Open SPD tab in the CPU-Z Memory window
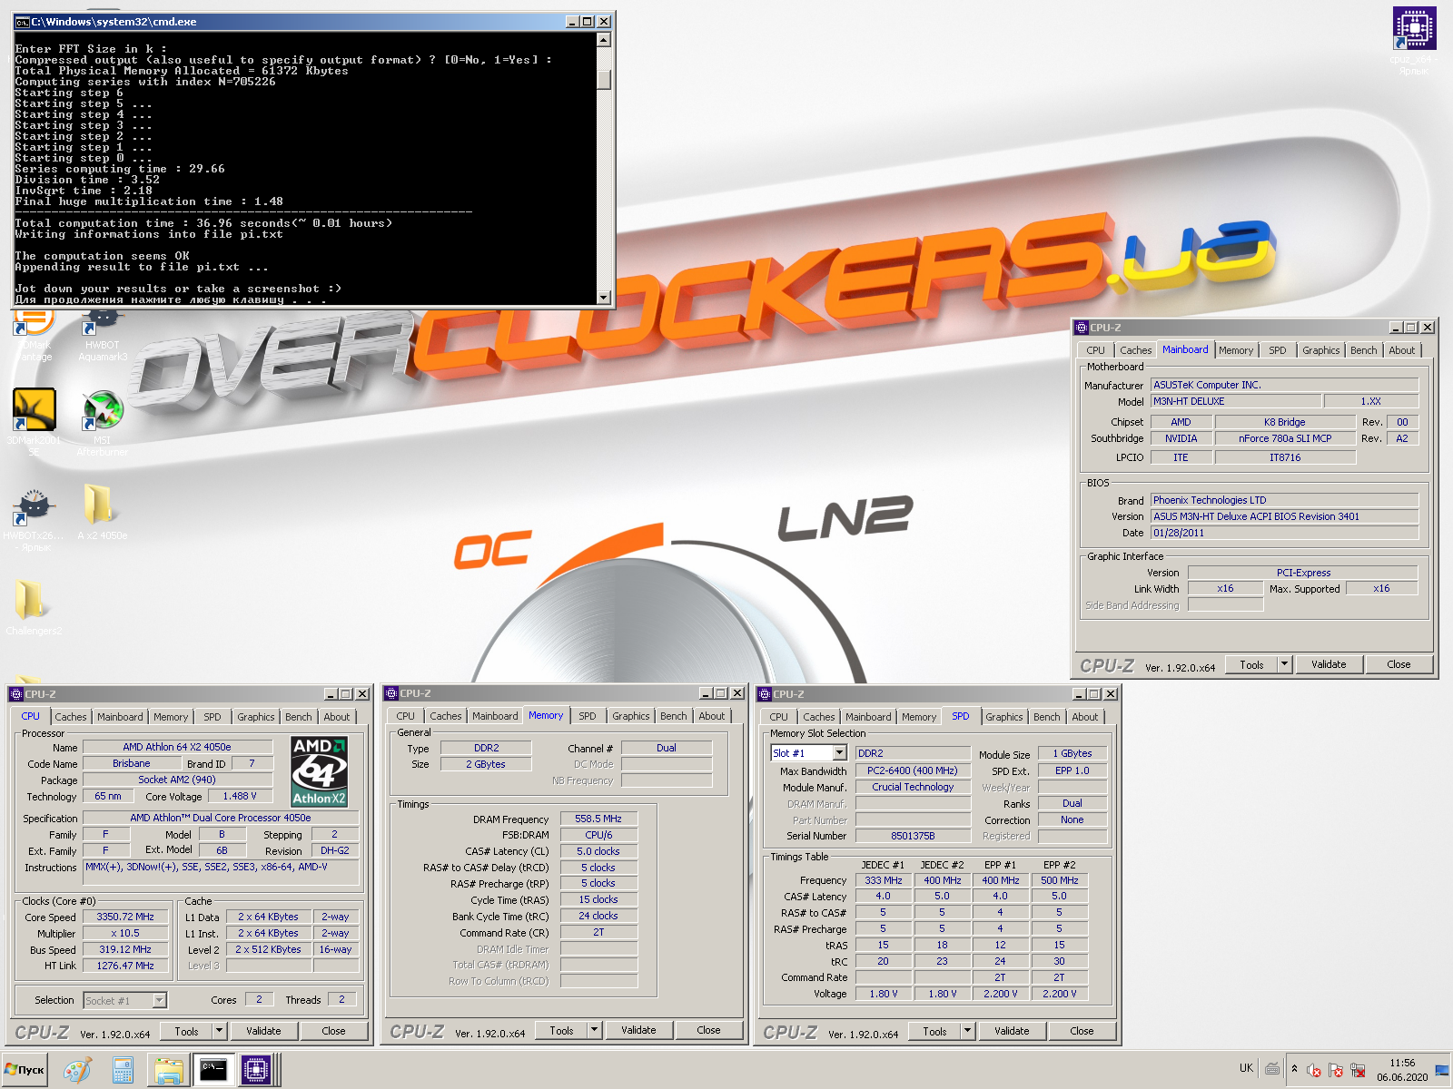The width and height of the screenshot is (1453, 1089). point(588,716)
